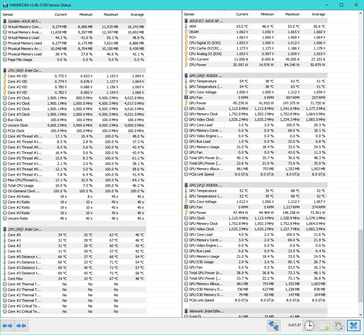This screenshot has width=364, height=335.
Task: Reset the elapsed time clock button
Action: point(309,326)
